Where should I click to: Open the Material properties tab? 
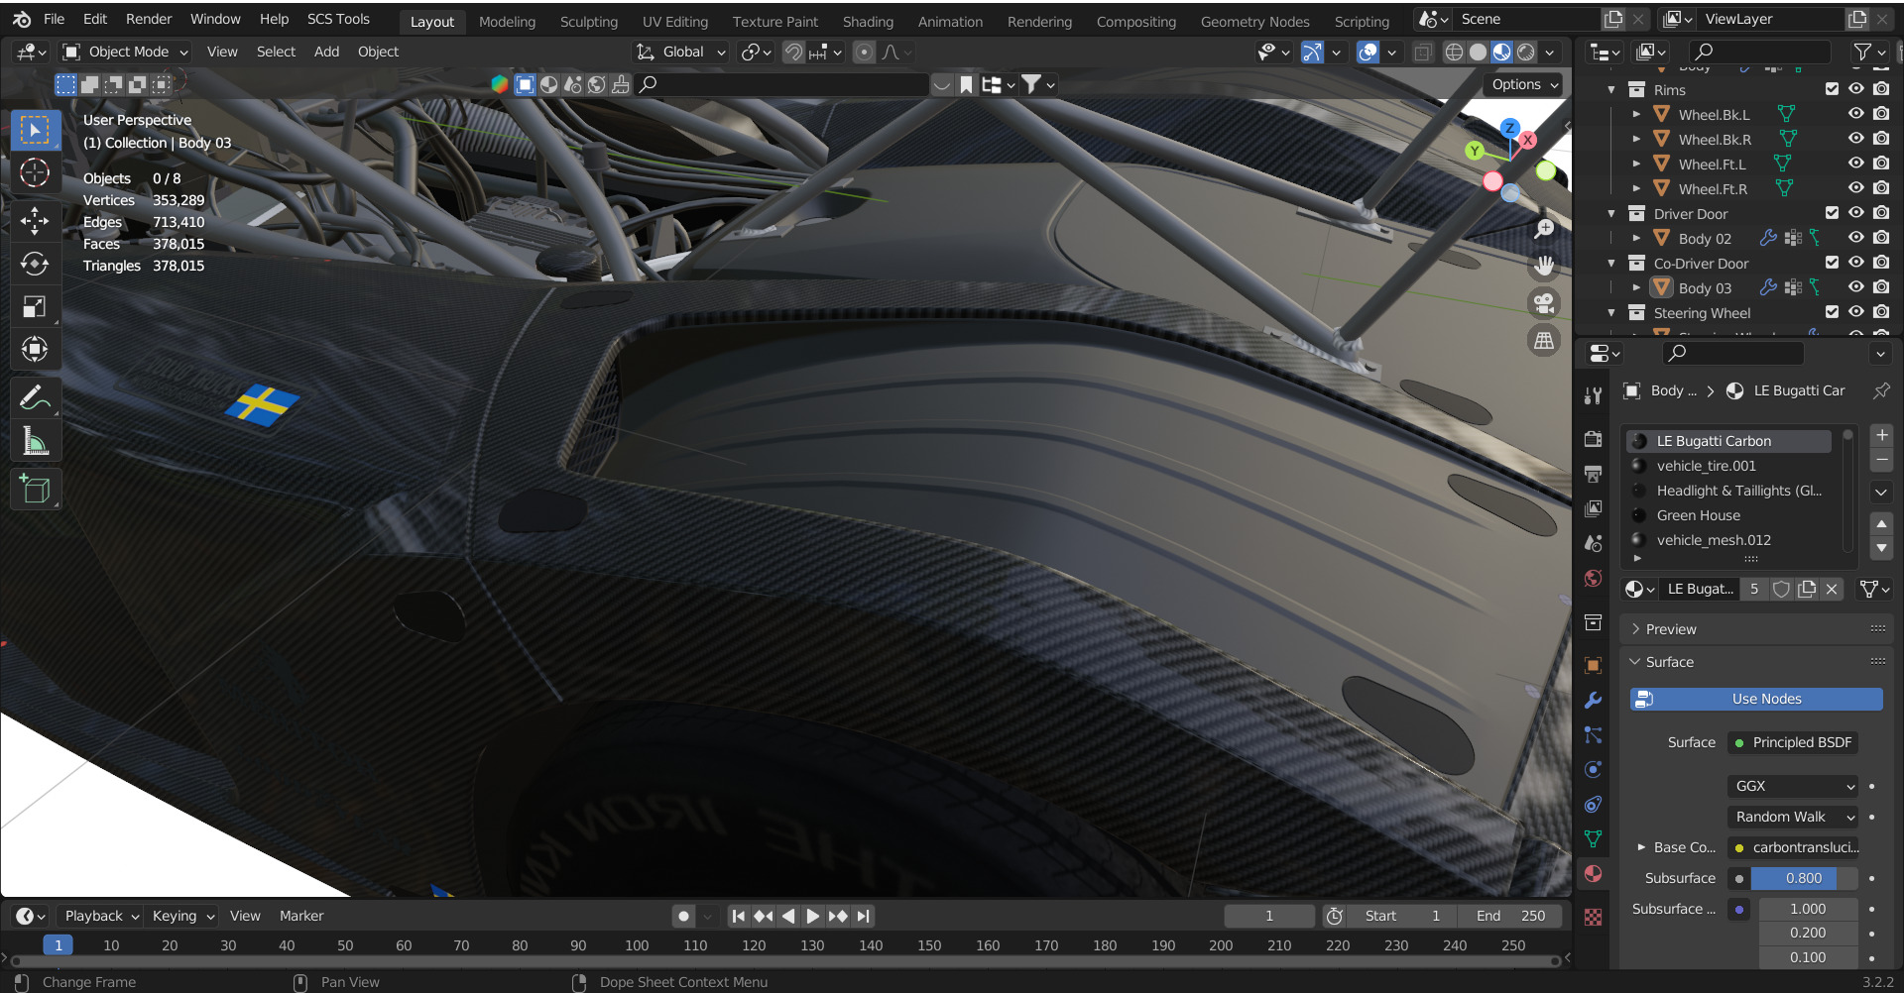[x=1594, y=873]
